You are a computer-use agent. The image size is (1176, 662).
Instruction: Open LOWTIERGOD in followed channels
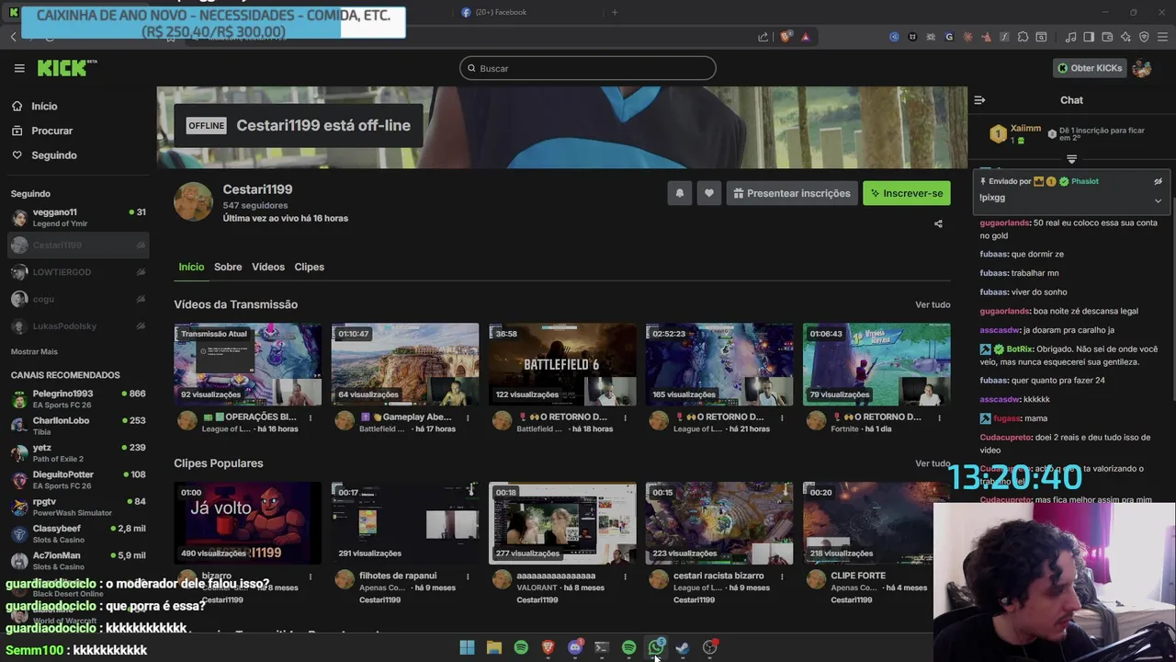[x=78, y=272]
